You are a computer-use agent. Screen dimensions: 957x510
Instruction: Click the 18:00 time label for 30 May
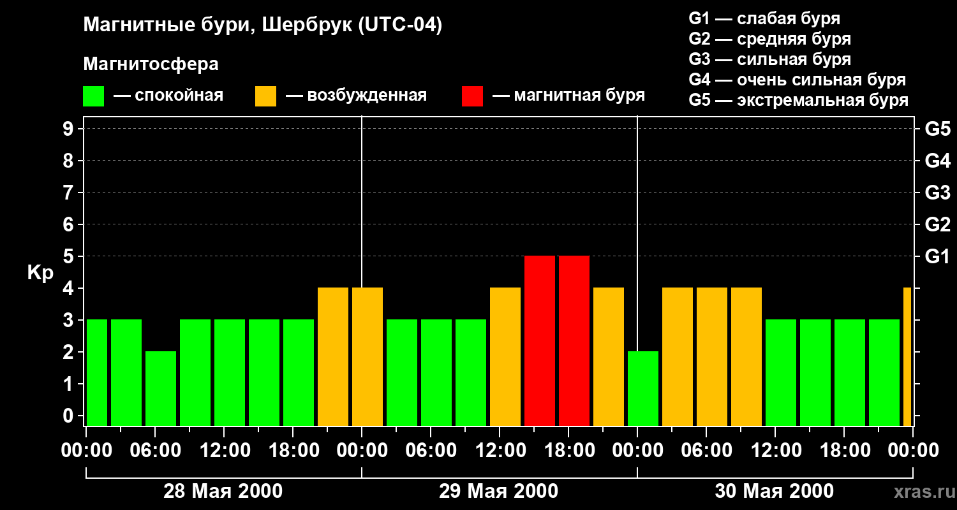point(844,451)
